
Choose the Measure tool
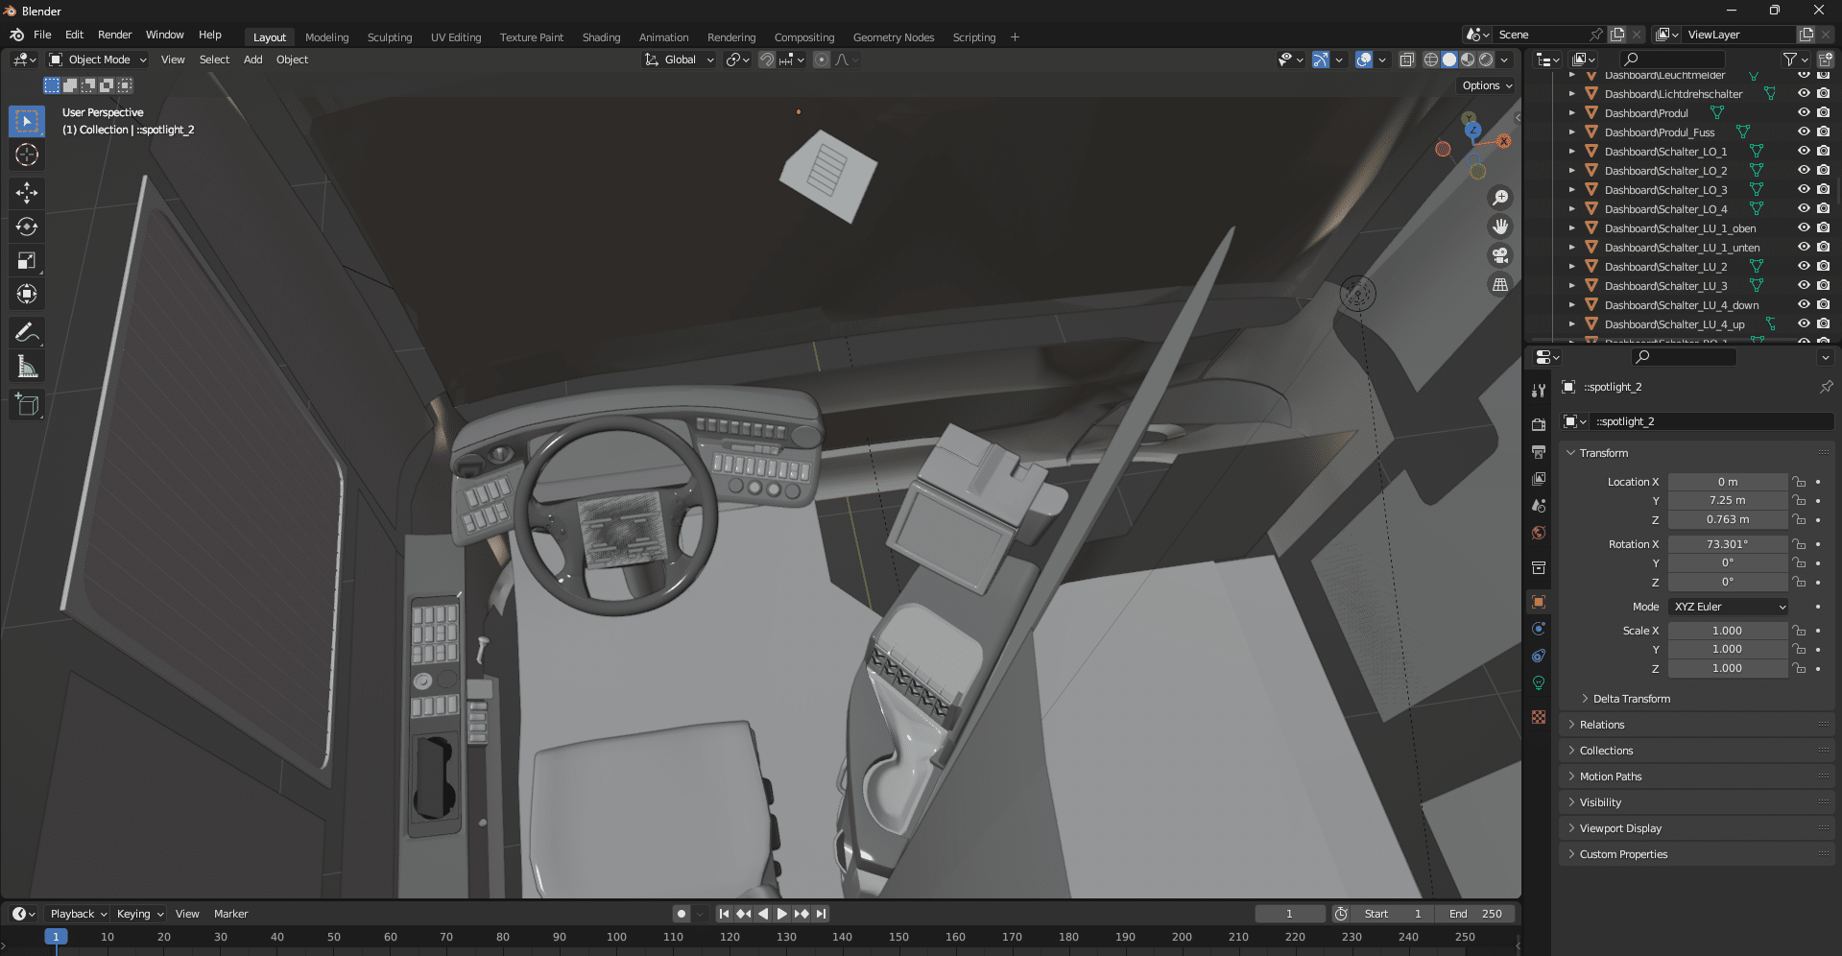27,367
